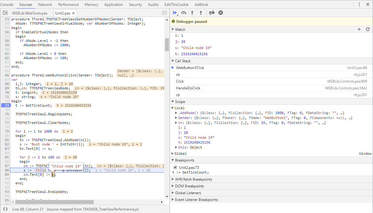Expand the Sender object in scope
The height and width of the screenshot is (213, 373).
click(176, 118)
